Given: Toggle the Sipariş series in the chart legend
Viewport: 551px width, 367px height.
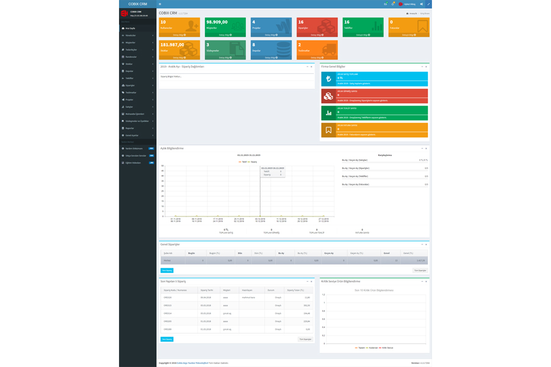Looking at the screenshot, I should pyautogui.click(x=252, y=162).
